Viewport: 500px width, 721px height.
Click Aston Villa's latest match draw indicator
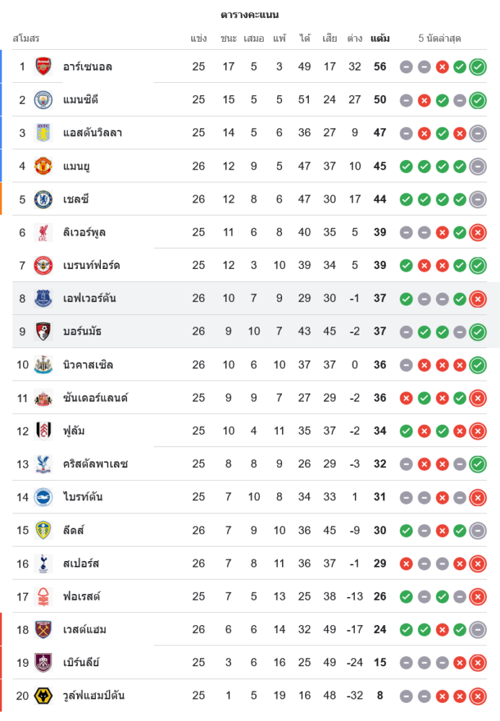click(477, 133)
